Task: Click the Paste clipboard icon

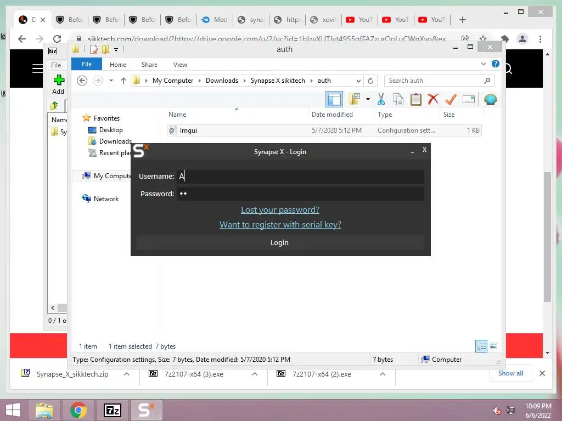Action: click(x=416, y=99)
